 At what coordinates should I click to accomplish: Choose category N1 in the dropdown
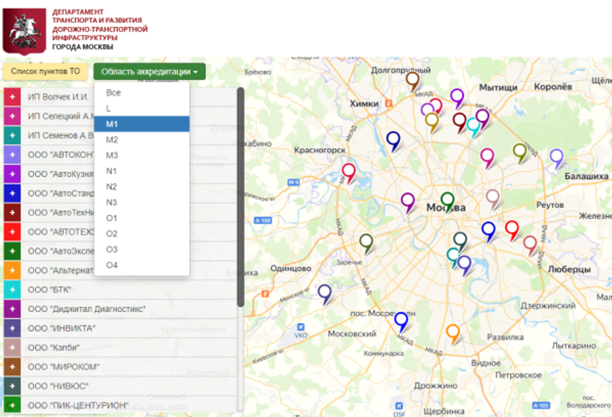point(142,171)
